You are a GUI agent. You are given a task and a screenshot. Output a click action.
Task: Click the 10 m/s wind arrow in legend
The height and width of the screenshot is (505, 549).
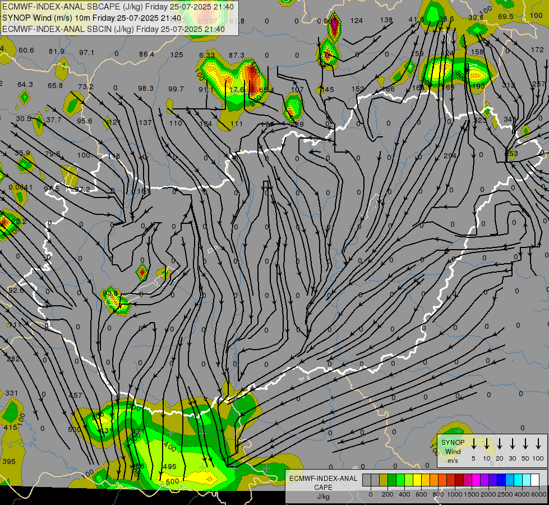click(486, 444)
